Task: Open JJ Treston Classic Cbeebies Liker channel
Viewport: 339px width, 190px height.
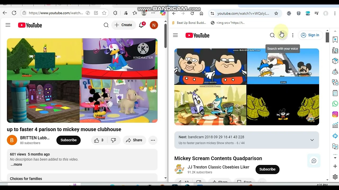Action: click(218, 167)
